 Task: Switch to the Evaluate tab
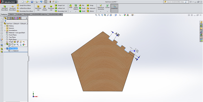click(x=19, y=14)
